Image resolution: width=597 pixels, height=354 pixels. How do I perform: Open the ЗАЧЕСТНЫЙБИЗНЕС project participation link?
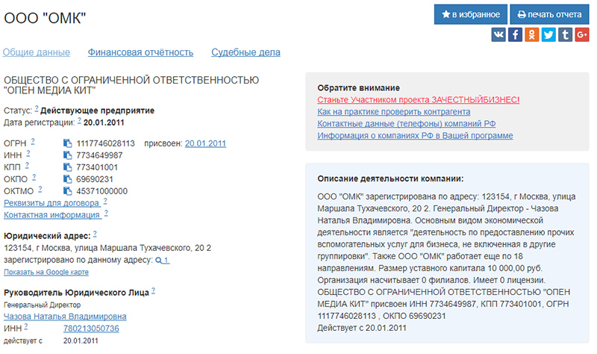tap(418, 99)
